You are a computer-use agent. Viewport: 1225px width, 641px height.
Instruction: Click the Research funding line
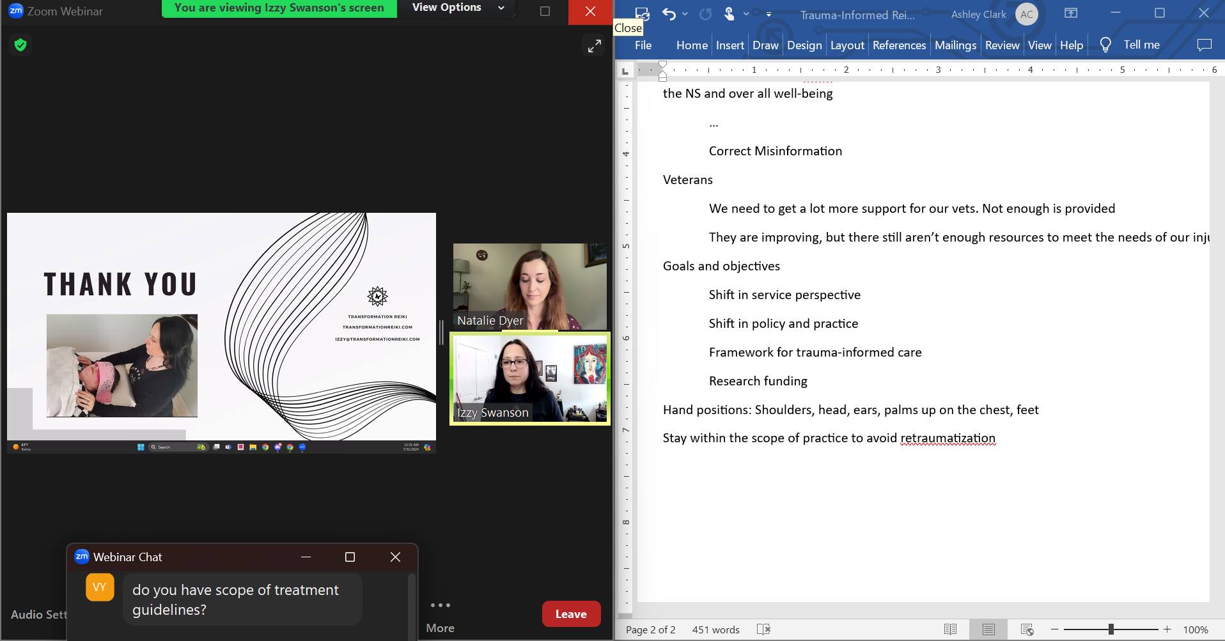coord(758,381)
